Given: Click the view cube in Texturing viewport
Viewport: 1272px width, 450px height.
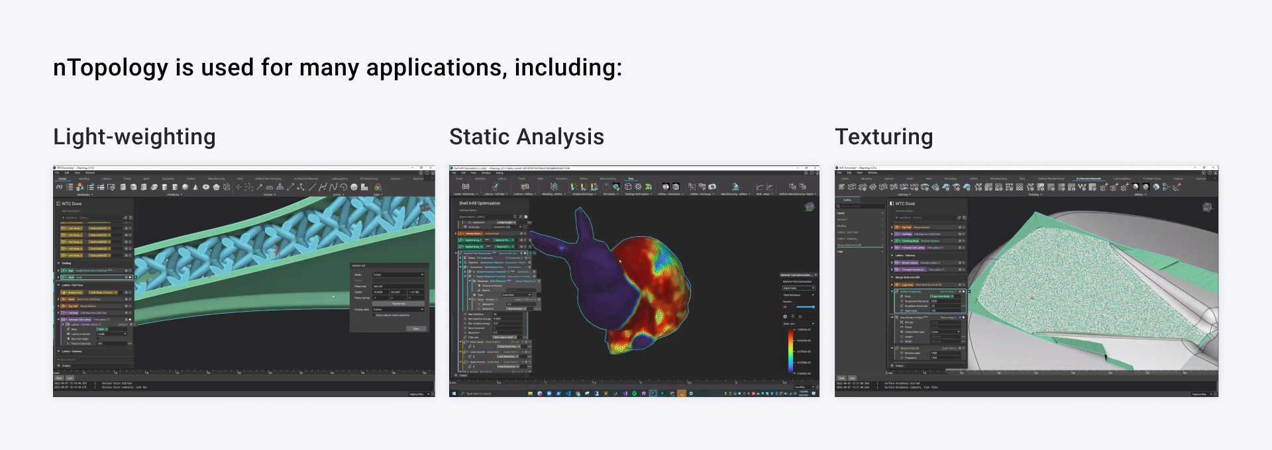Looking at the screenshot, I should point(1207,208).
